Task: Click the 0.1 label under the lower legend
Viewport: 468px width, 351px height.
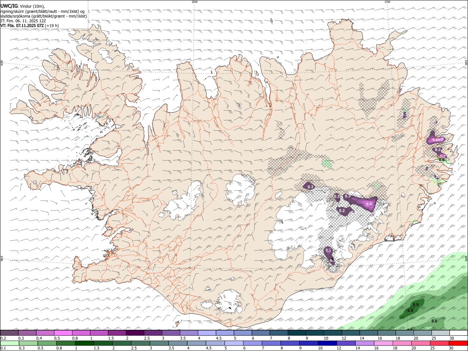Action: (3, 348)
